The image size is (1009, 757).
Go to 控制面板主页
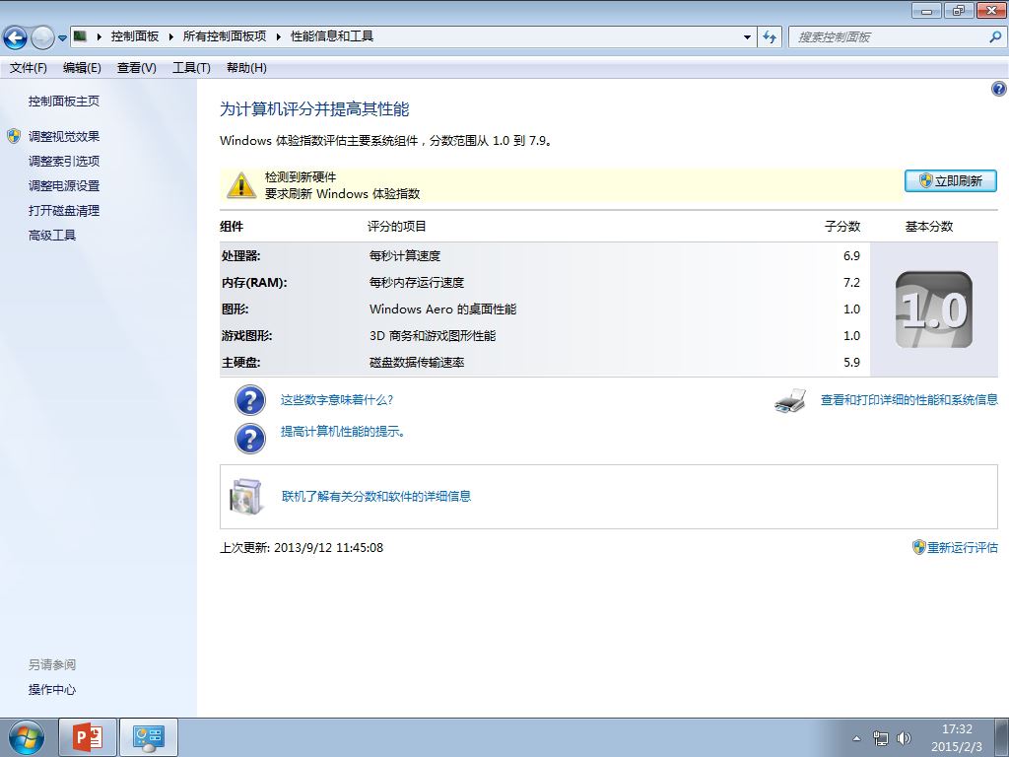tap(64, 102)
